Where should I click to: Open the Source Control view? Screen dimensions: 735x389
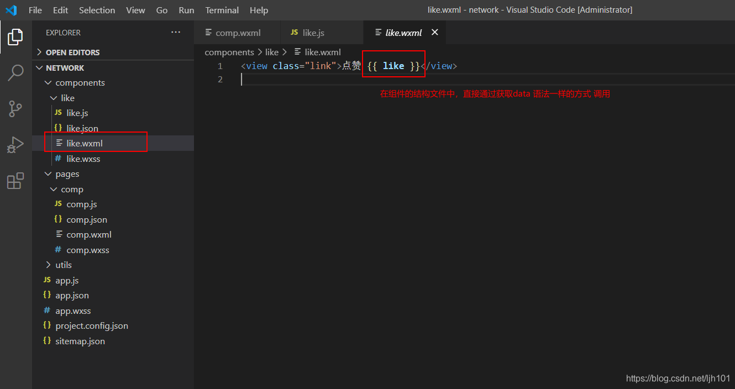point(15,109)
